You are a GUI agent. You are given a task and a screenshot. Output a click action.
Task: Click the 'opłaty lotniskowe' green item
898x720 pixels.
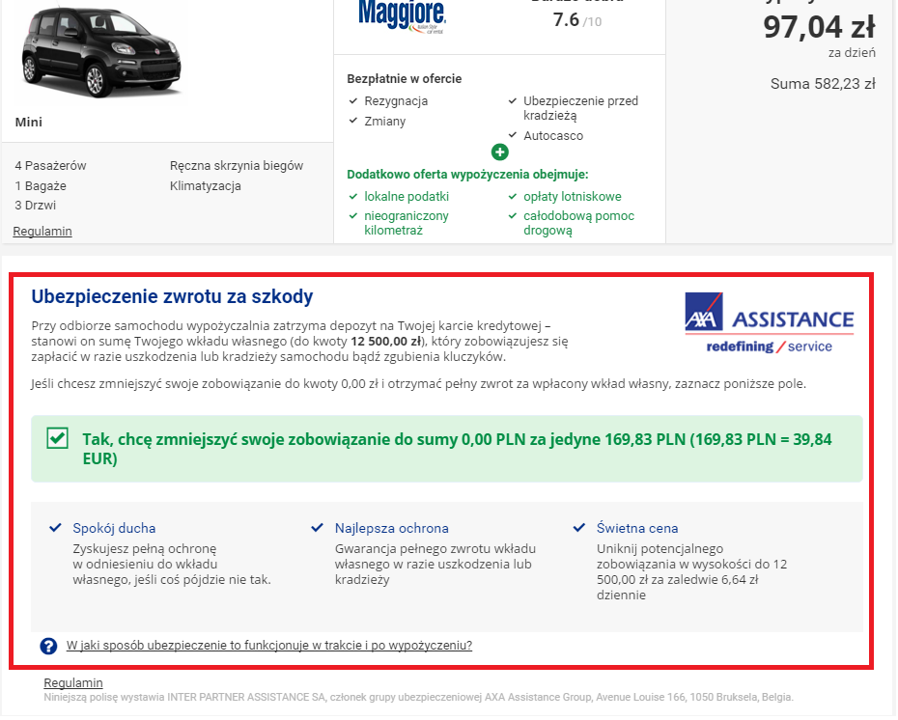(573, 197)
